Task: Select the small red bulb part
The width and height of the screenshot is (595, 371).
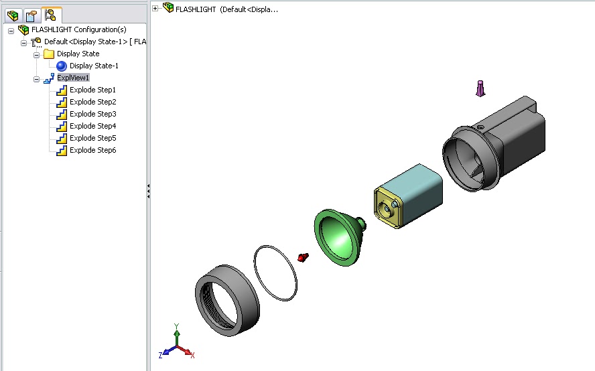Action: tap(303, 258)
